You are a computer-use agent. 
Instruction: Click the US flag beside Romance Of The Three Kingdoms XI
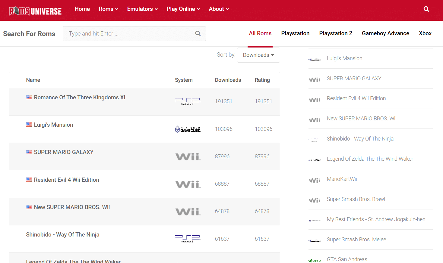(29, 97)
